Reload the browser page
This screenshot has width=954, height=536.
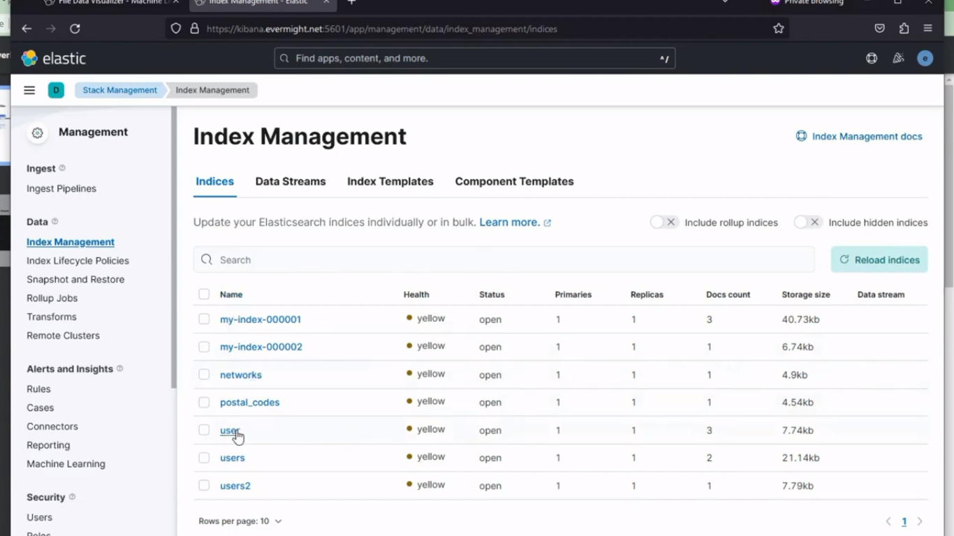(x=75, y=29)
